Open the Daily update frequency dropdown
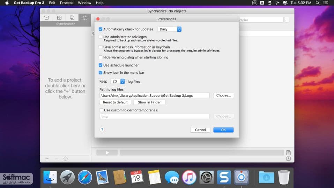The width and height of the screenshot is (334, 188). coord(170,29)
